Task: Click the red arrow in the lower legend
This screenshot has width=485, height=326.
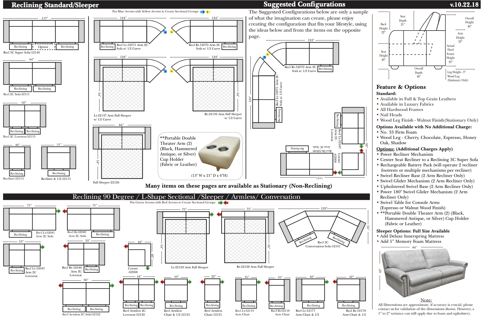Action: (226, 202)
